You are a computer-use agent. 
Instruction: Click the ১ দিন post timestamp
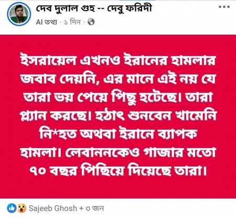[x=72, y=22]
